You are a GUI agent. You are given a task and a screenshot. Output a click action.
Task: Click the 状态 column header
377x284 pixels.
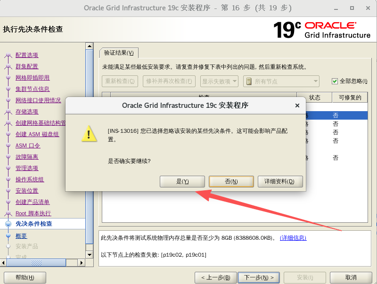(314, 97)
